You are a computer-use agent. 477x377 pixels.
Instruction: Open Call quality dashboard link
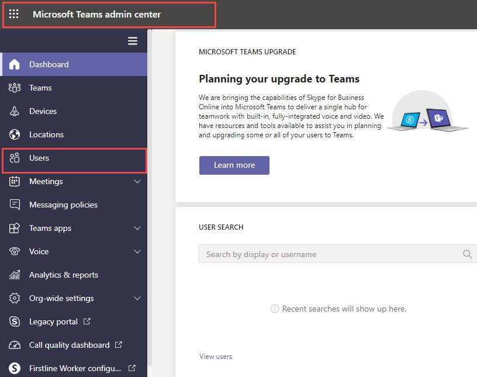pos(74,345)
